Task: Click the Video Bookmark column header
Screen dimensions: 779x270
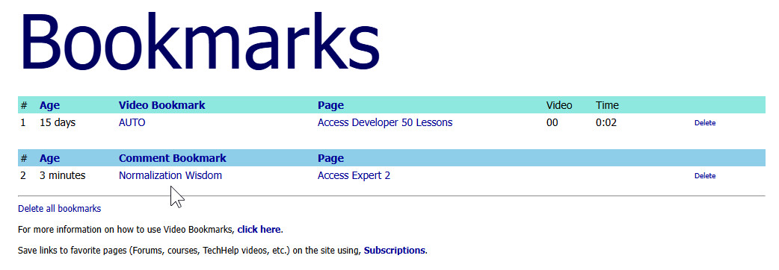Action: [162, 105]
